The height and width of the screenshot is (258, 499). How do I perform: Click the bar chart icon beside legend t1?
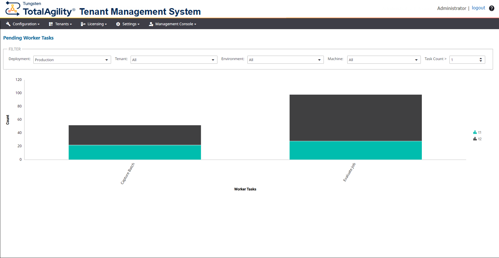[474, 132]
